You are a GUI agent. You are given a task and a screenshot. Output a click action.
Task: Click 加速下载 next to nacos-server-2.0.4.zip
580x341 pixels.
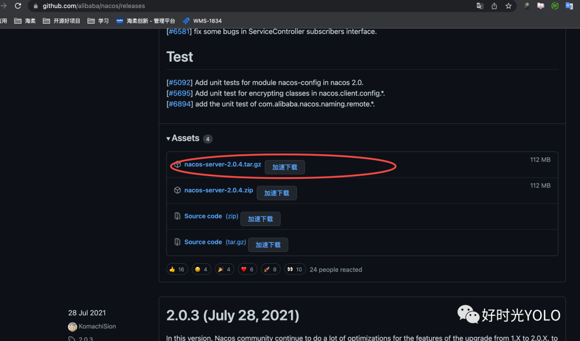coord(277,193)
